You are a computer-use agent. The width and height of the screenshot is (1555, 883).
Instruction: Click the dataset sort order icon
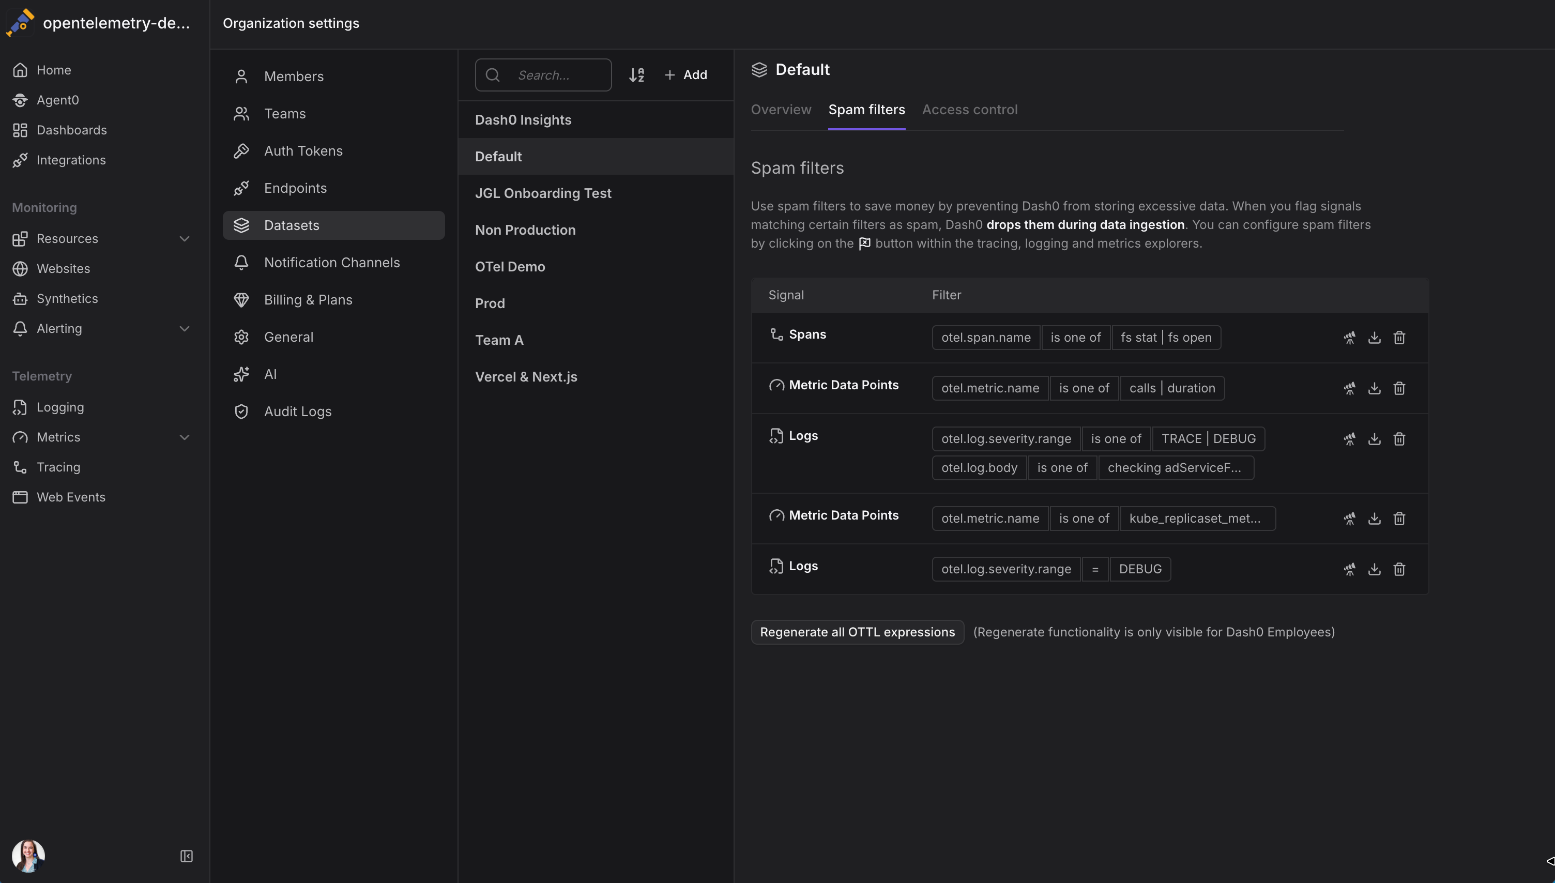click(636, 74)
